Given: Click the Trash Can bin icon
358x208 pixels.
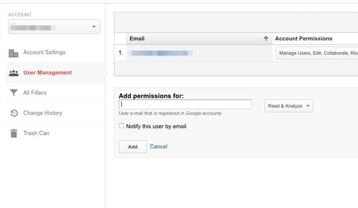Looking at the screenshot, I should (14, 133).
